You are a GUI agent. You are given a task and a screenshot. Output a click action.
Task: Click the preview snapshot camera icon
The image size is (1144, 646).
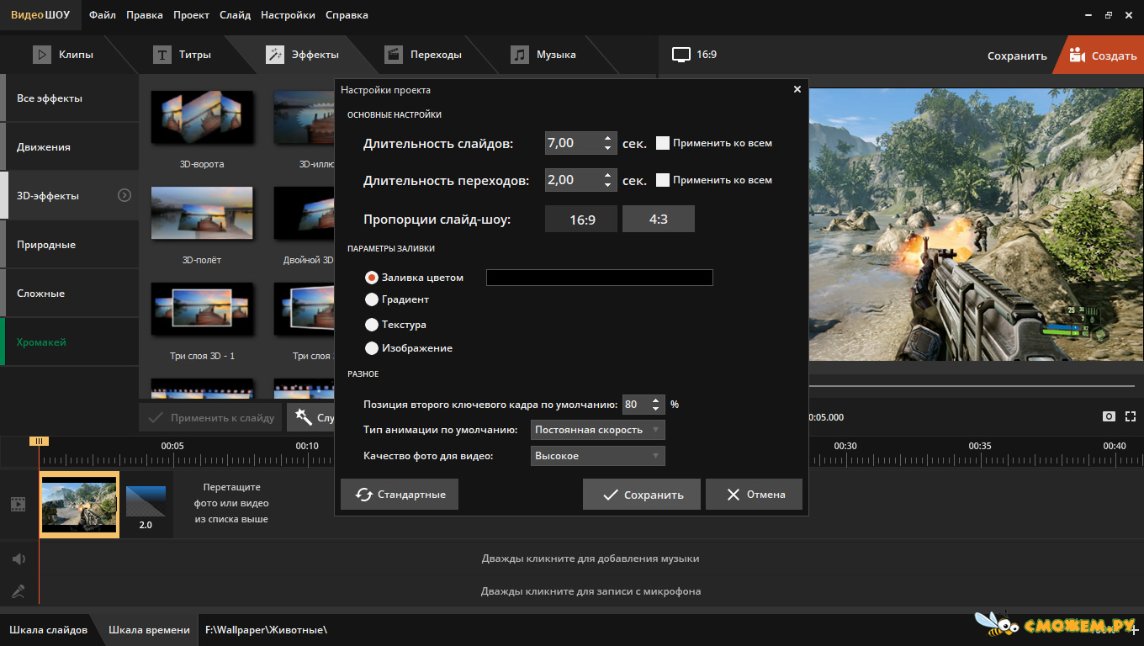[1110, 416]
